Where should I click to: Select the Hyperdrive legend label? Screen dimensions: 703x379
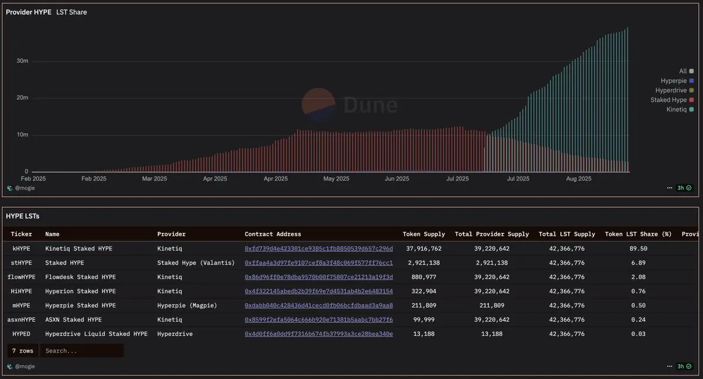(671, 90)
